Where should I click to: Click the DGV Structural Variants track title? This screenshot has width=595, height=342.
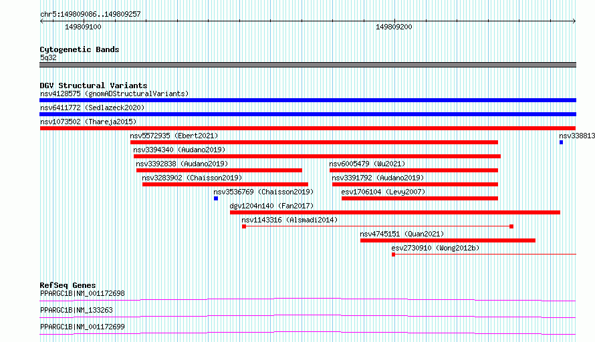click(94, 85)
